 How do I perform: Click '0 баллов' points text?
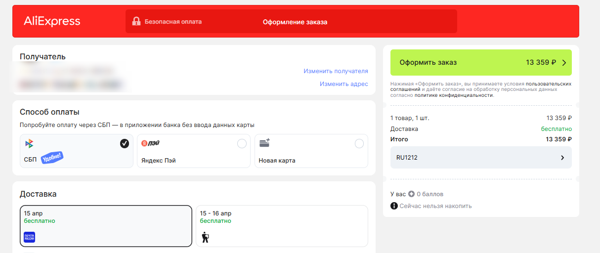(430, 194)
